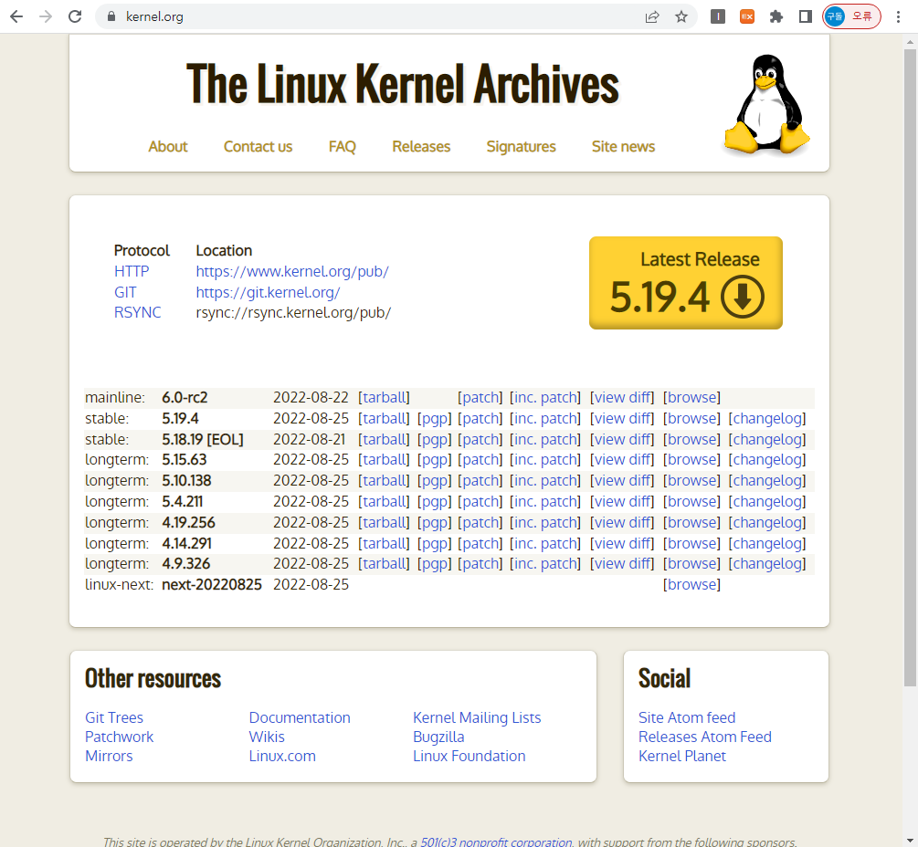Click the Tux penguin logo

pos(766,104)
